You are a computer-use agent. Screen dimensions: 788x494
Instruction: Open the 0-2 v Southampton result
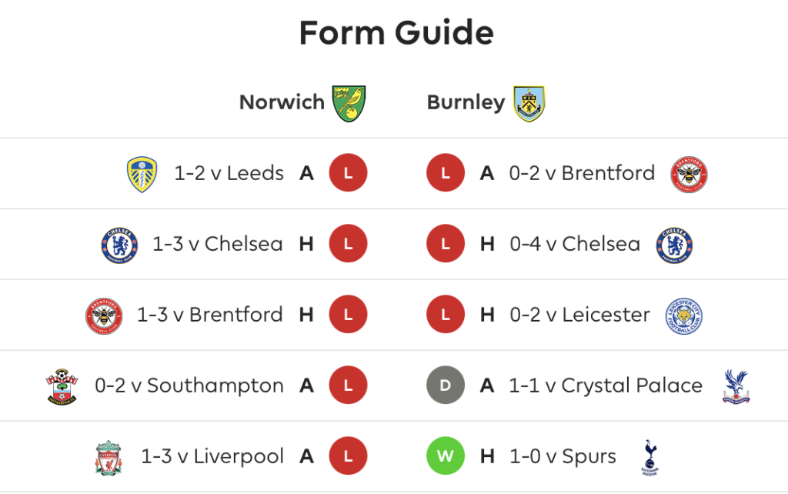click(x=189, y=386)
